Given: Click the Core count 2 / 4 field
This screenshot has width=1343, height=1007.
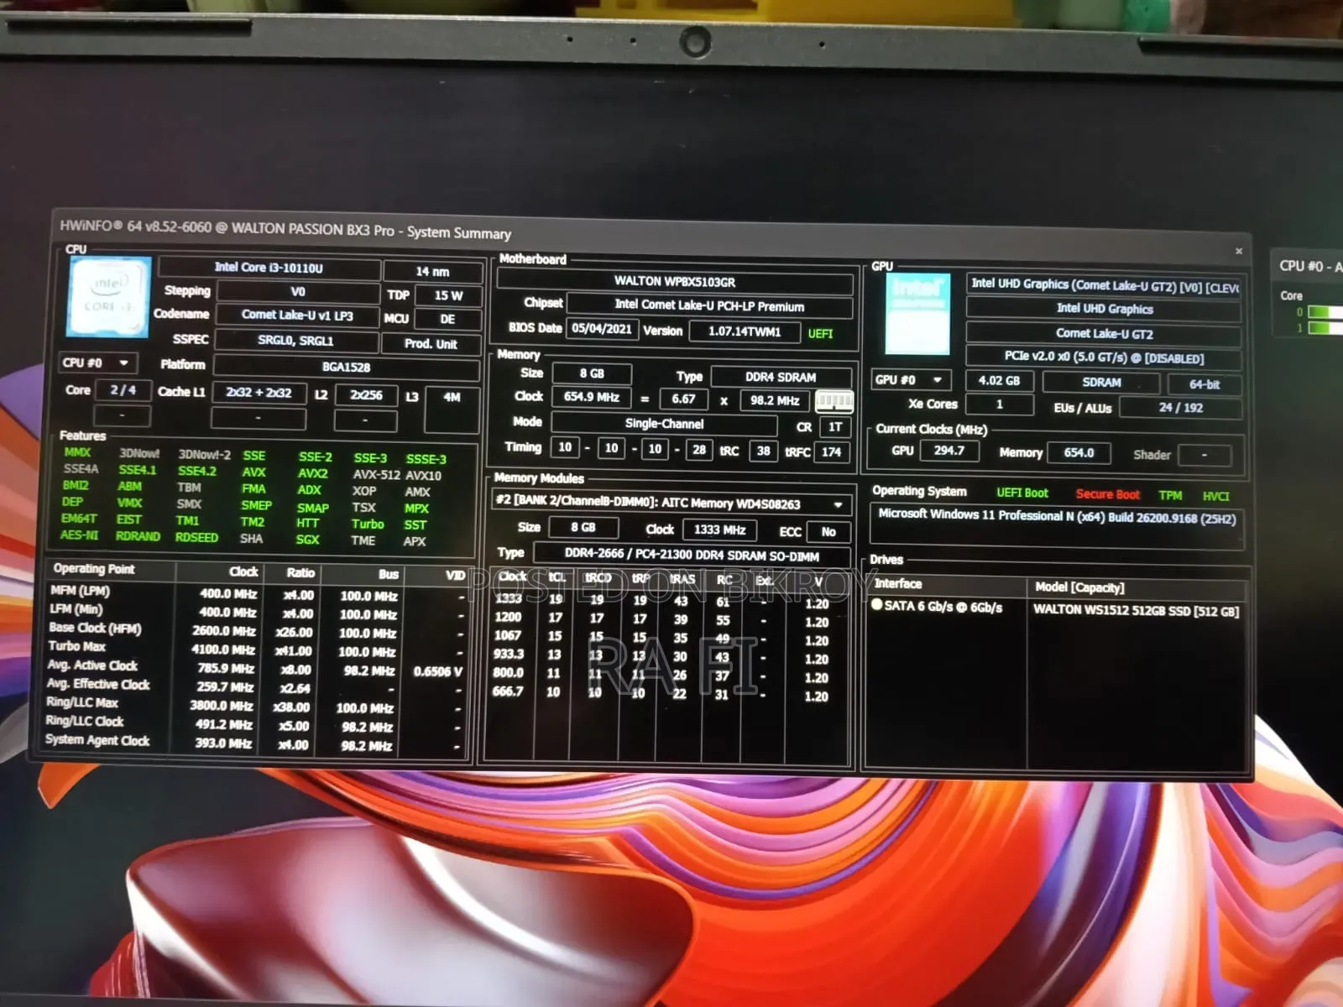Looking at the screenshot, I should [123, 390].
